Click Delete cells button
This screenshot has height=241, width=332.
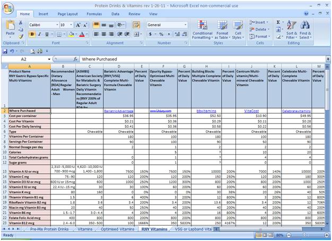point(259,29)
